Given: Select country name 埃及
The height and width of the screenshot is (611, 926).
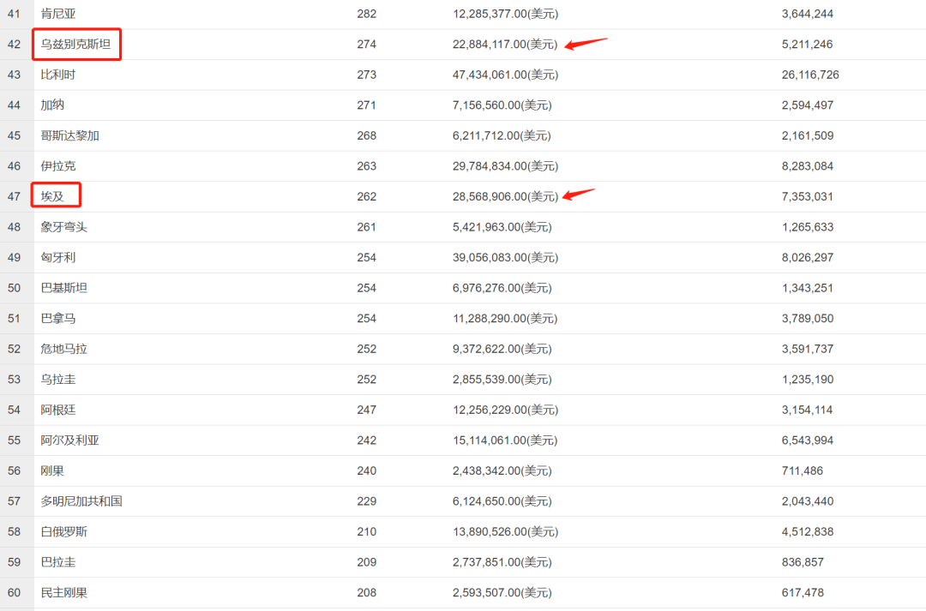Looking at the screenshot, I should pos(53,196).
